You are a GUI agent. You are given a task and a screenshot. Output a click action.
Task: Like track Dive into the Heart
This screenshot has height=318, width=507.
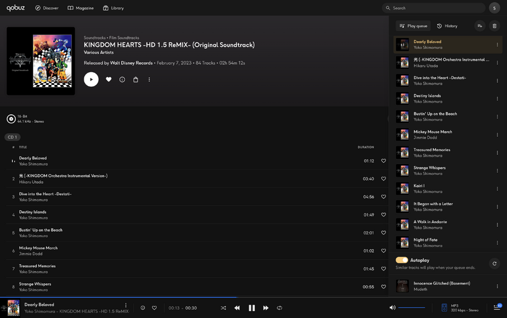[x=383, y=197]
